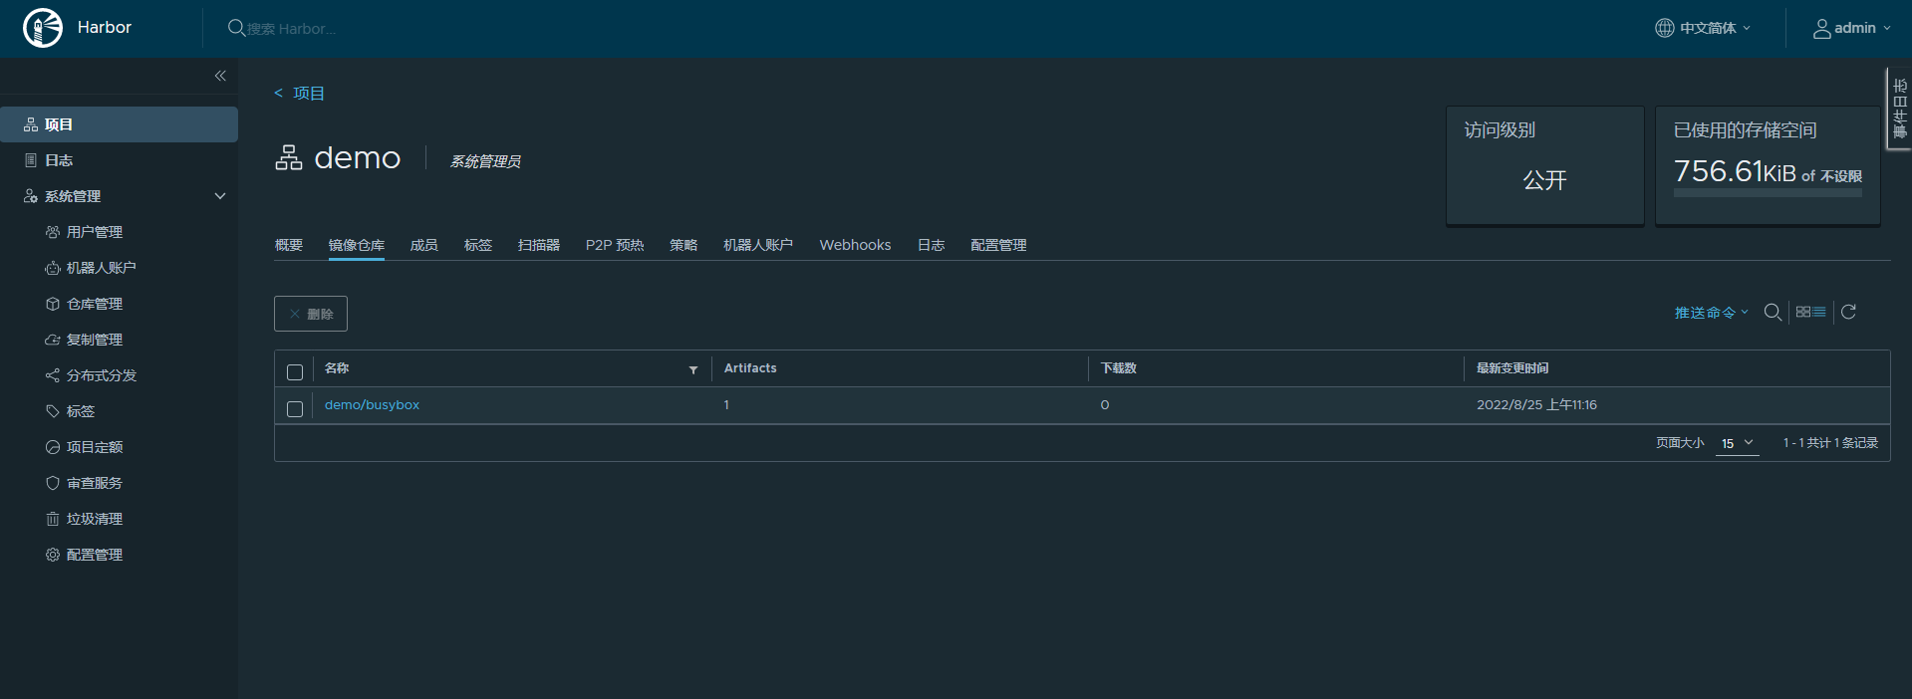Viewport: 1912px width, 699px height.
Task: Click the search icon above the repository table
Action: (1773, 313)
